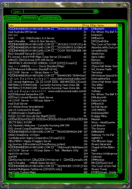Click the horizontal scrollbar right arrow
This screenshot has height=189, width=132.
tap(116, 175)
